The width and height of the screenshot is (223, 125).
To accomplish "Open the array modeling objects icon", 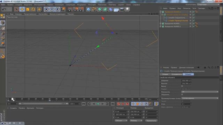I will coord(105,9).
